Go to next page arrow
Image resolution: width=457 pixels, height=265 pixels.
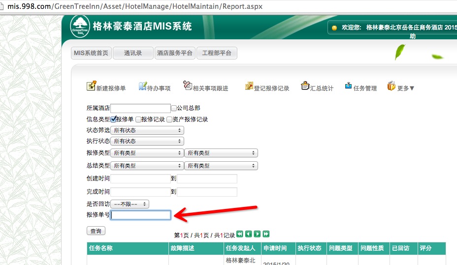(257, 234)
